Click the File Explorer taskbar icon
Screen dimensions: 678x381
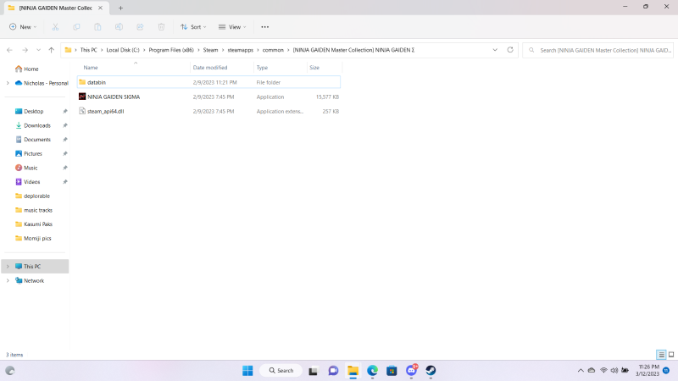tap(353, 371)
